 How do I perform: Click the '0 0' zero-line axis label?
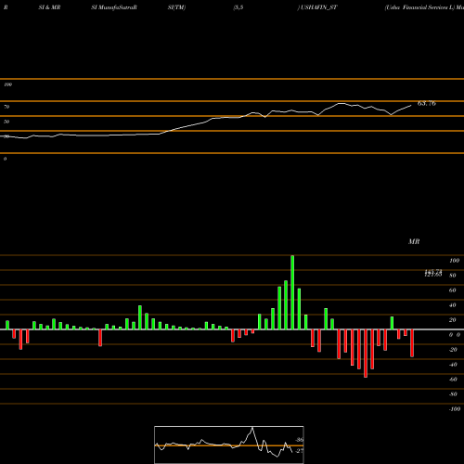(x=455, y=335)
